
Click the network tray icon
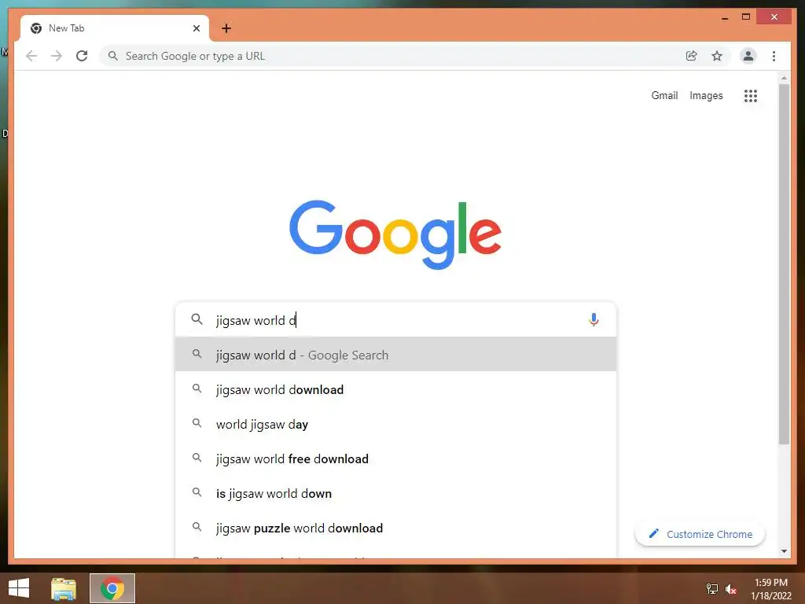[712, 589]
